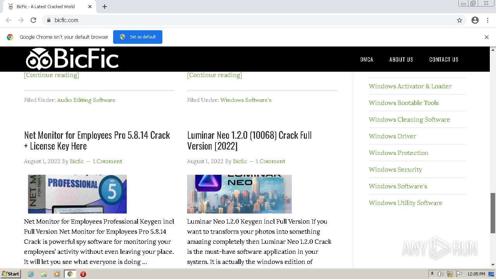The height and width of the screenshot is (279, 496).
Task: Open the red Opera-style taskbar icon
Action: [83, 274]
